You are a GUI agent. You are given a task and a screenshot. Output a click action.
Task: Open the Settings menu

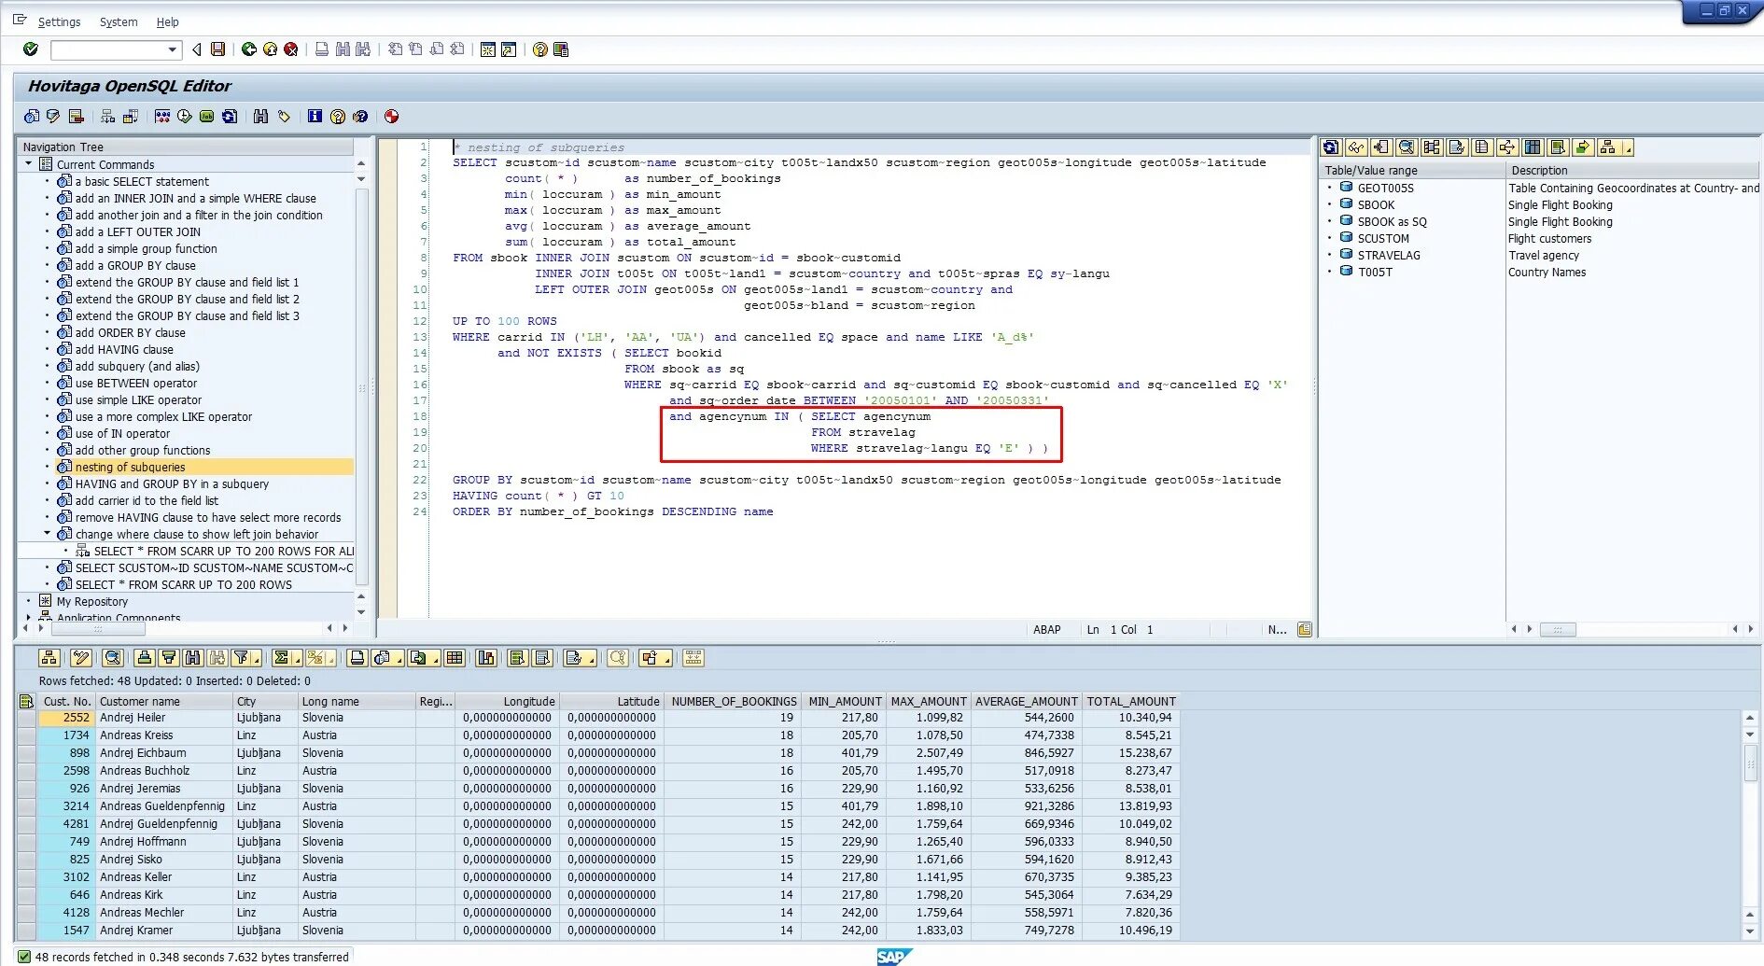tap(60, 21)
